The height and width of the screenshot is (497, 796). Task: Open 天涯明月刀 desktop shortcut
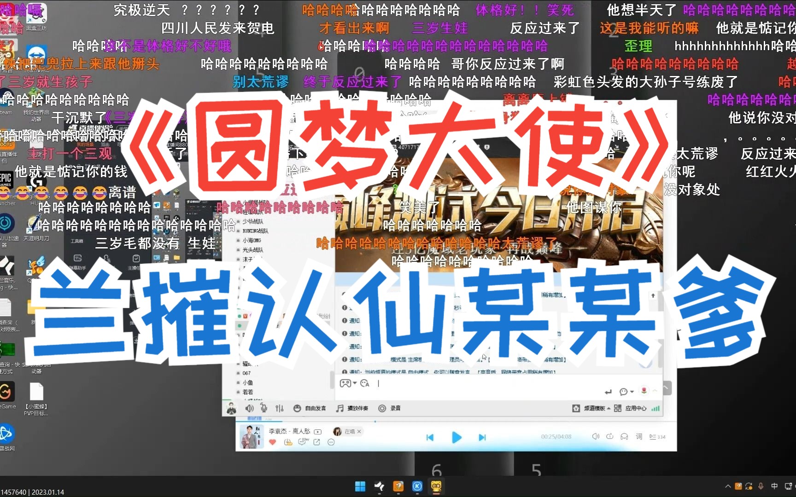(x=36, y=228)
